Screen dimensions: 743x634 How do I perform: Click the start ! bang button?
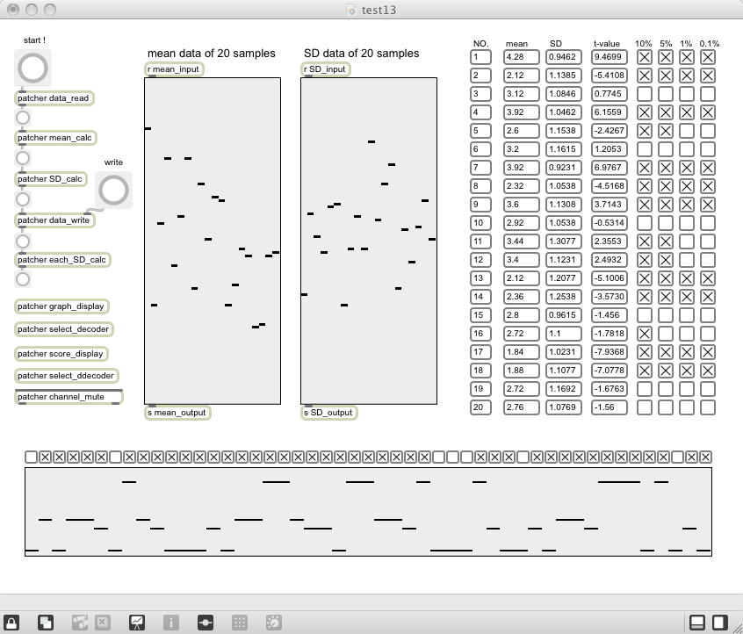tap(32, 68)
